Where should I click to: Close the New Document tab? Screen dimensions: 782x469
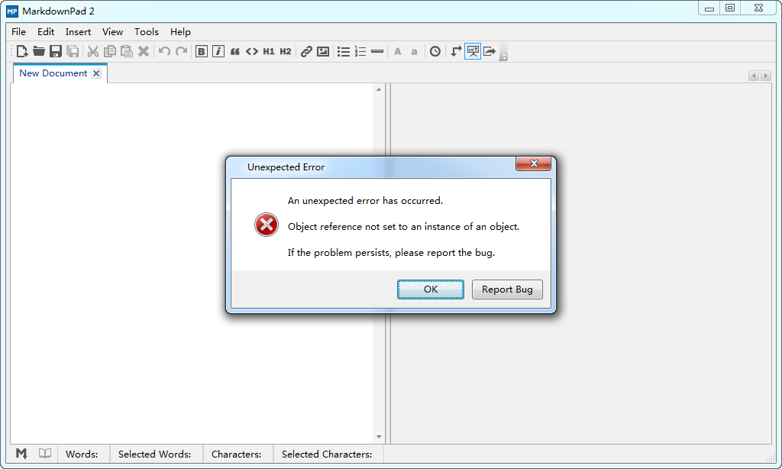tap(96, 73)
